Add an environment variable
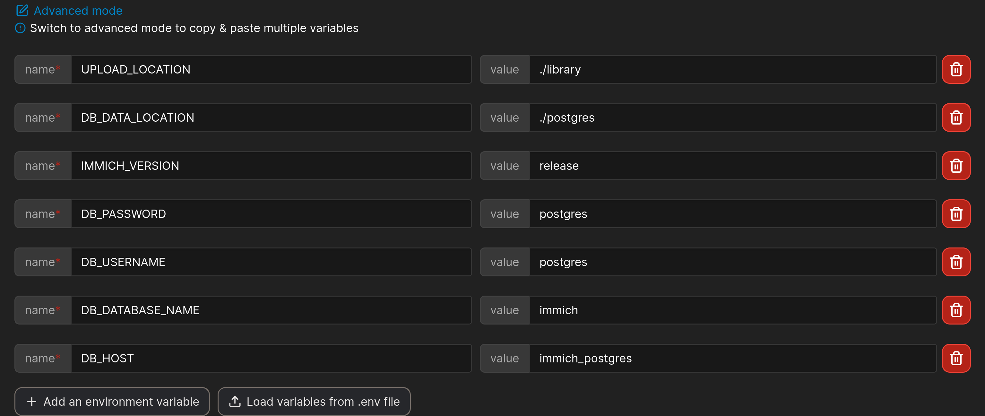This screenshot has width=985, height=416. 112,402
